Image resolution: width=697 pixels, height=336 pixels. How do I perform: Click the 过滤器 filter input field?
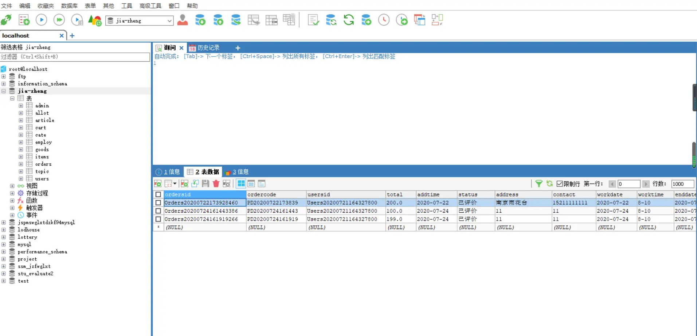75,57
